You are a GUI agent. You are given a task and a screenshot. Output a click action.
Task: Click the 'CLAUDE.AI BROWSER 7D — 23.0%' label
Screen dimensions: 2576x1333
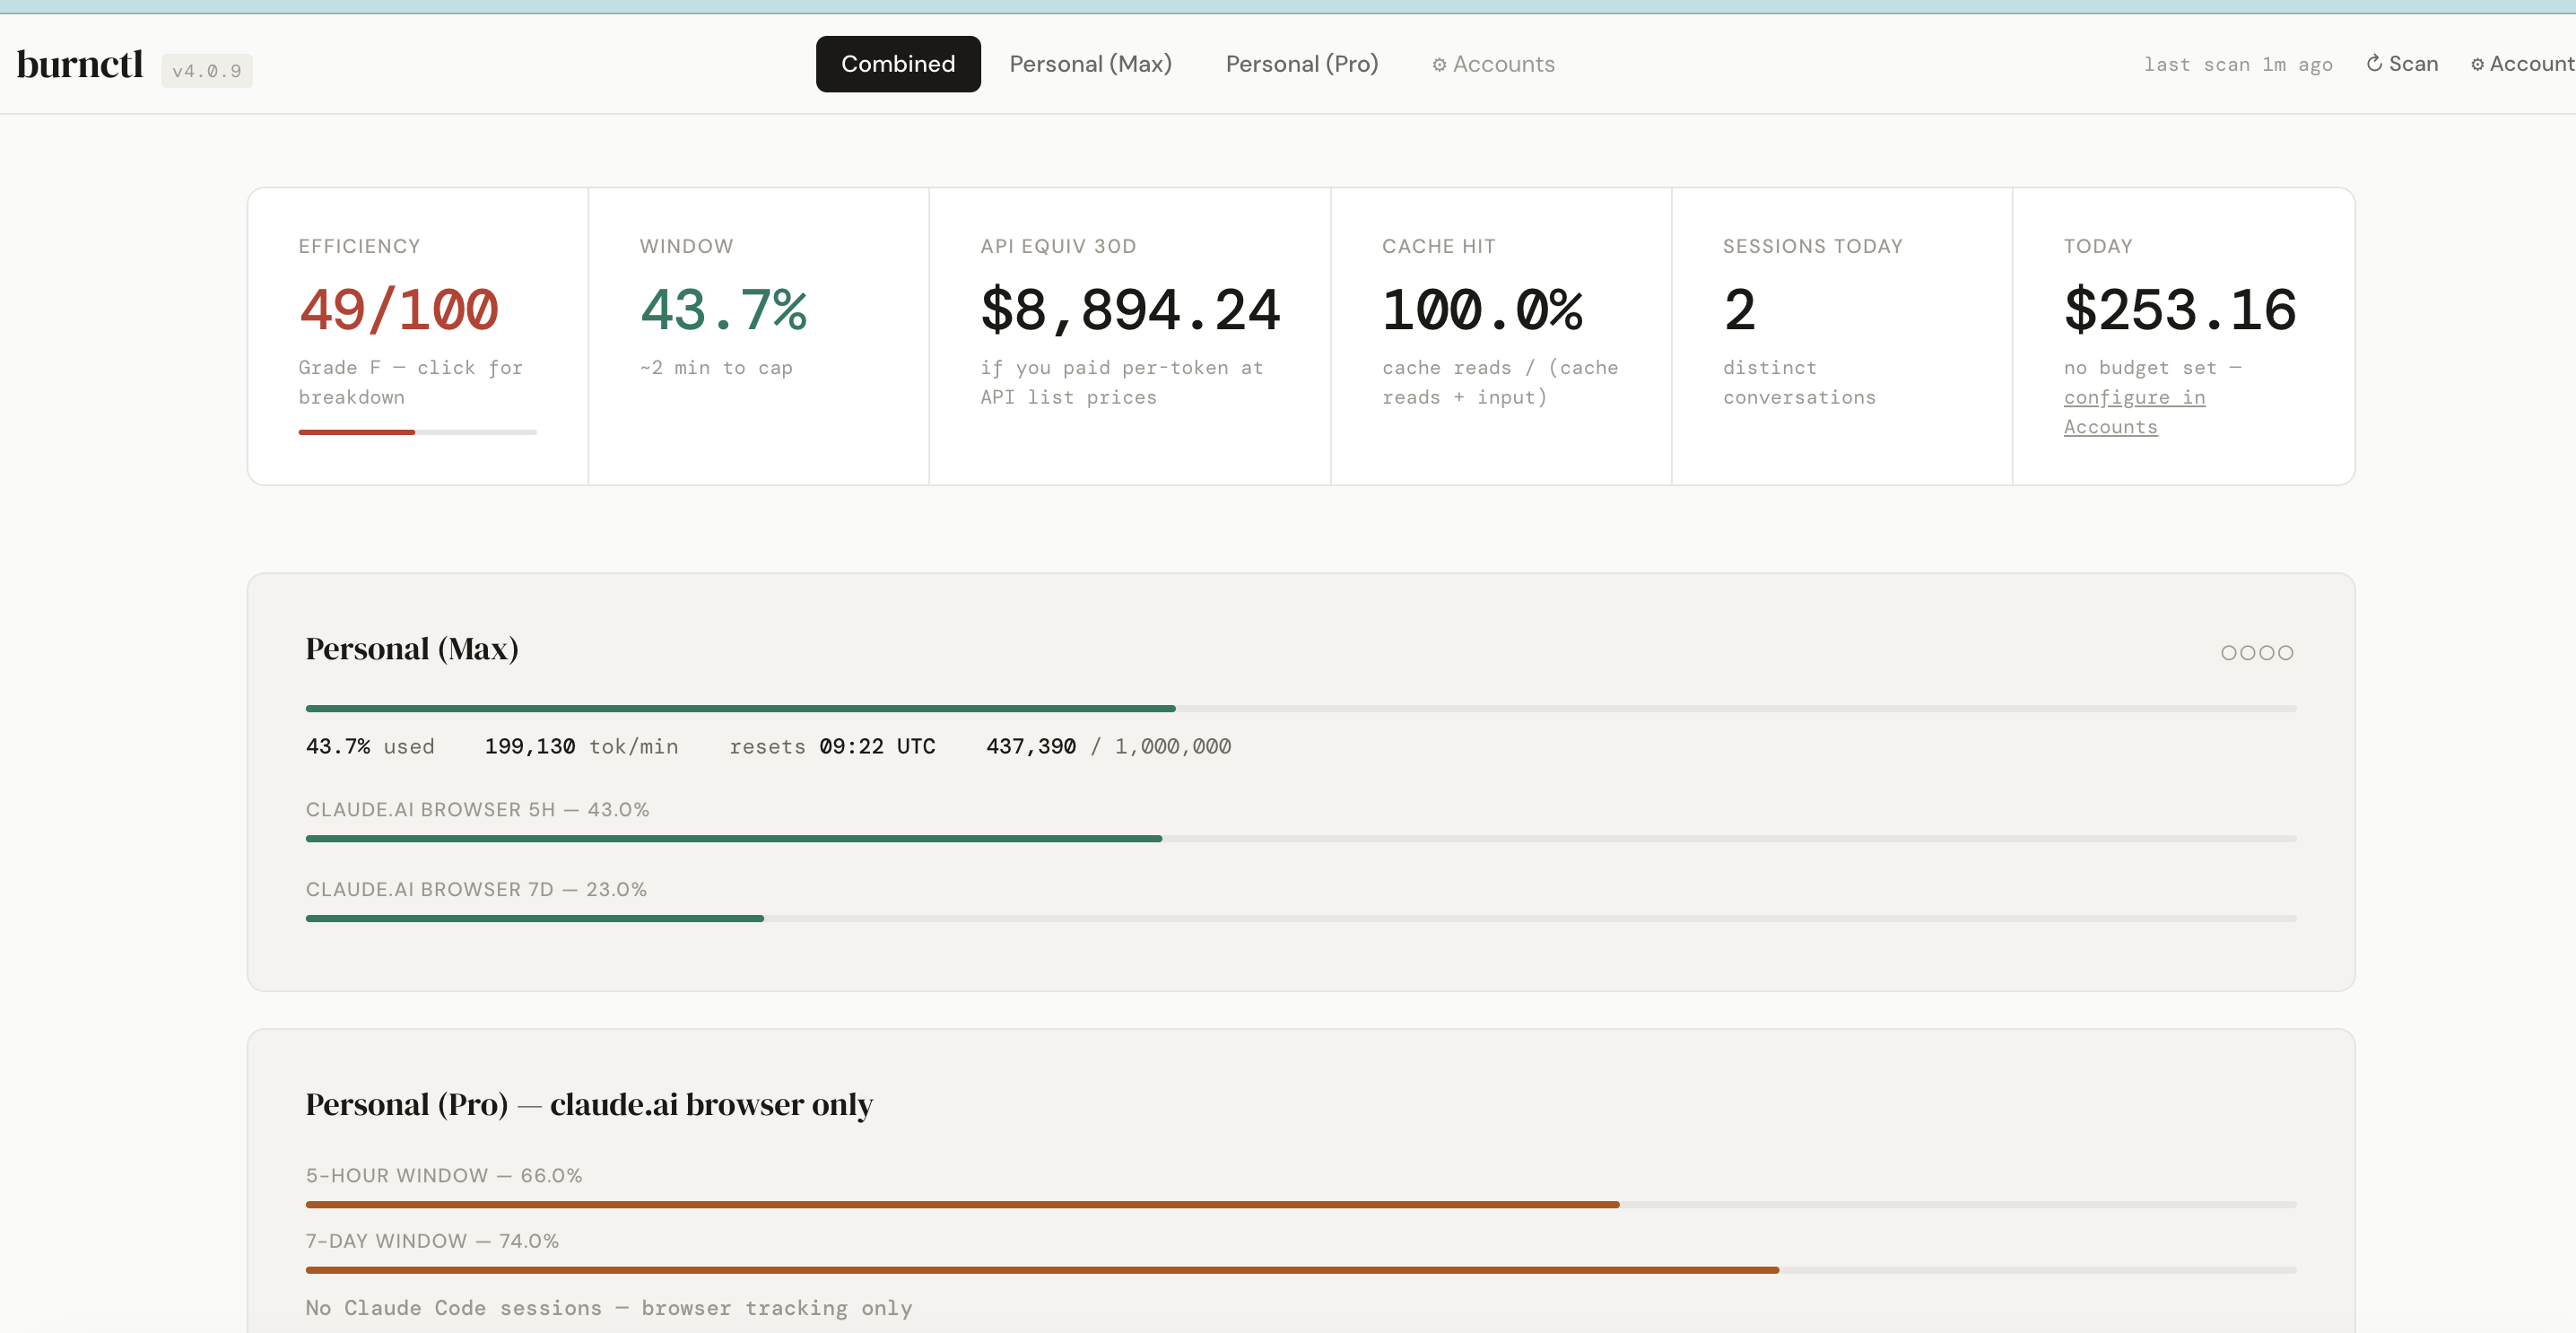(476, 889)
